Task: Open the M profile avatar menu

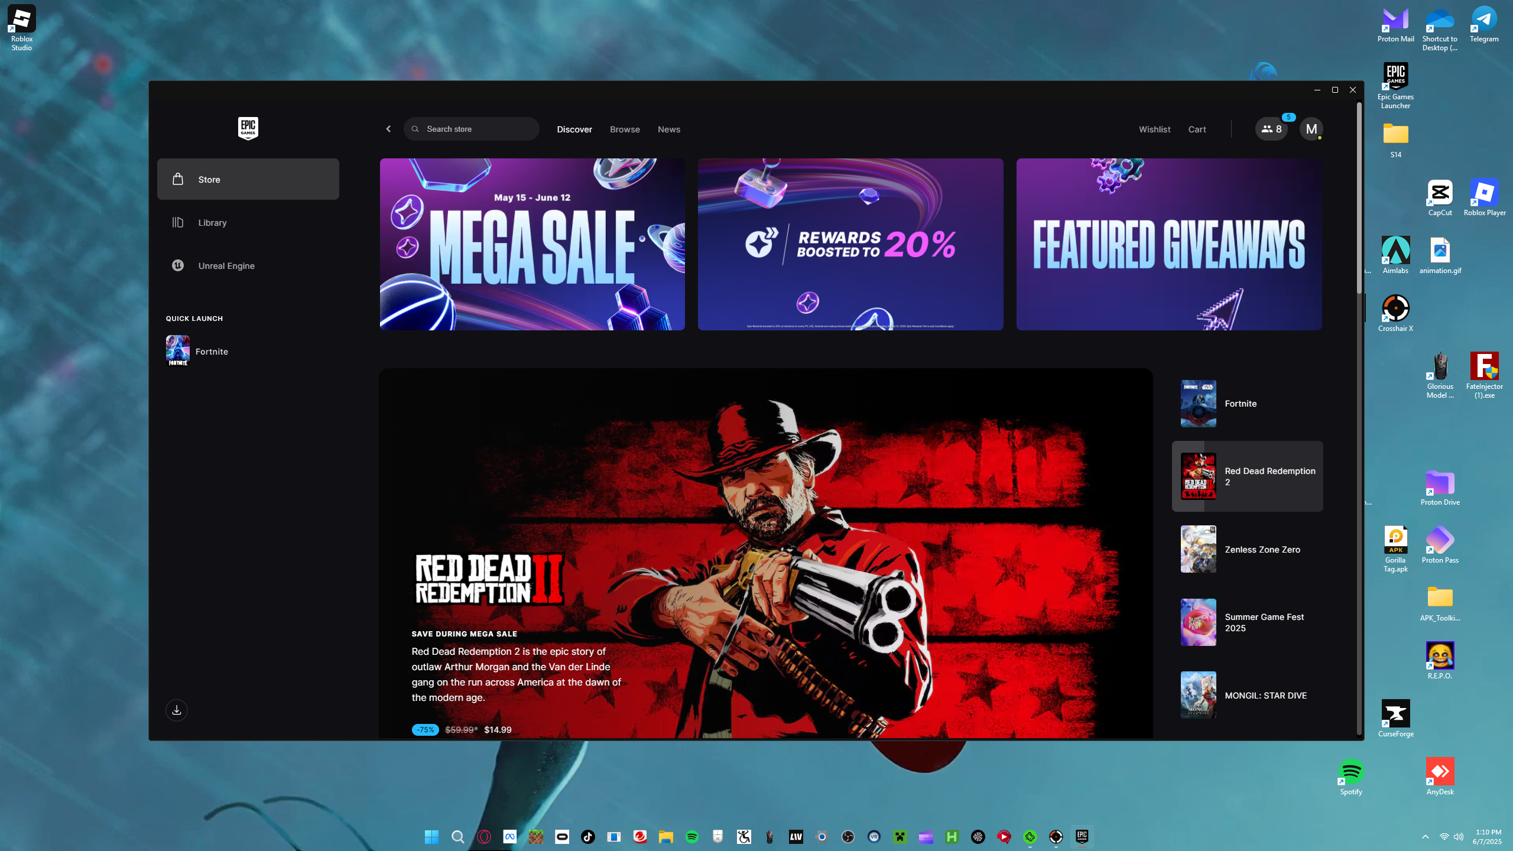Action: point(1311,129)
